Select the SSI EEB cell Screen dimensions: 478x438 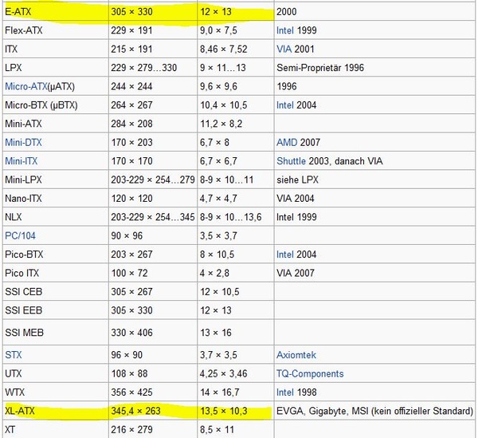click(x=56, y=310)
